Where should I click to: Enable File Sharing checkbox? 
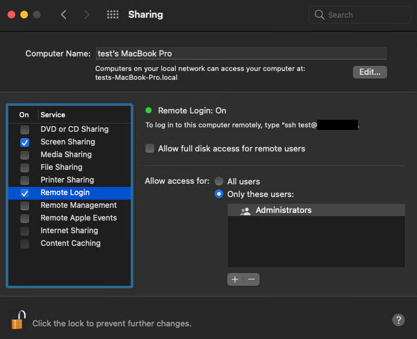pos(25,168)
